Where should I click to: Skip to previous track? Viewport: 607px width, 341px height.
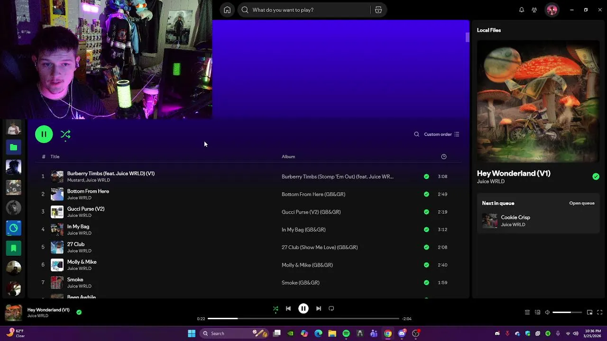288,309
